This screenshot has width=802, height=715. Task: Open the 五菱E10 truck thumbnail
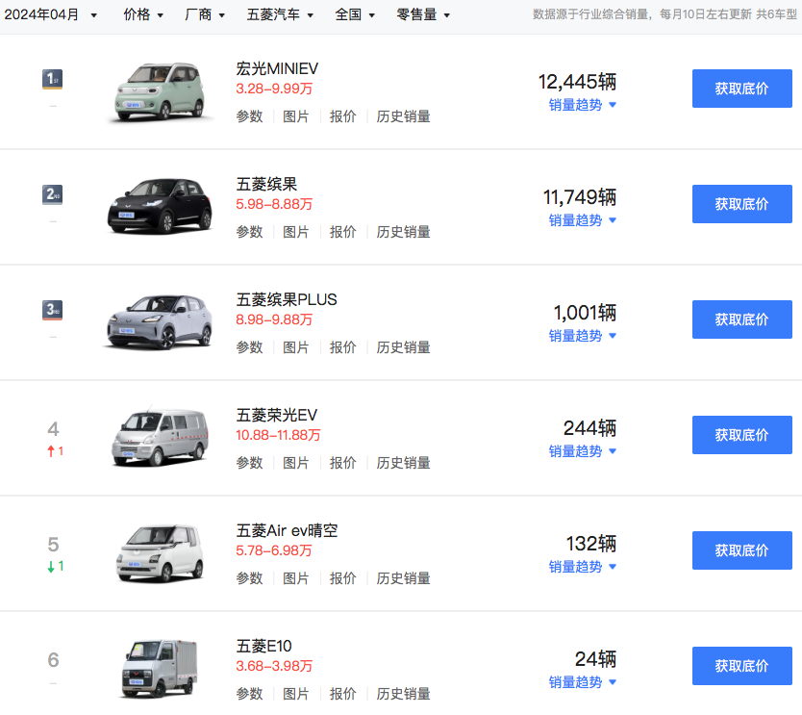[x=160, y=670]
